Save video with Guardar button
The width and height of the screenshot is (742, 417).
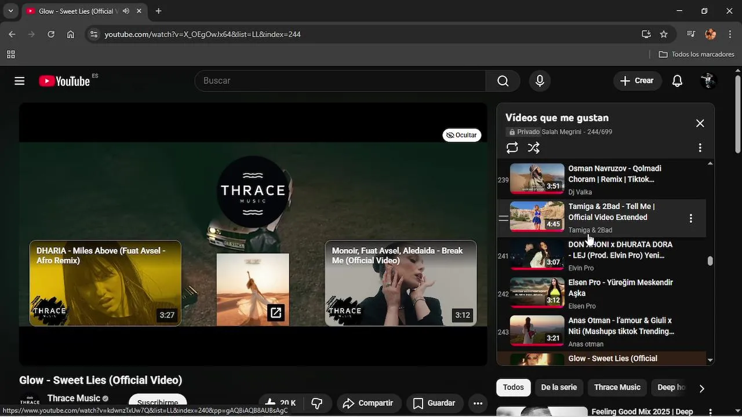coord(434,403)
